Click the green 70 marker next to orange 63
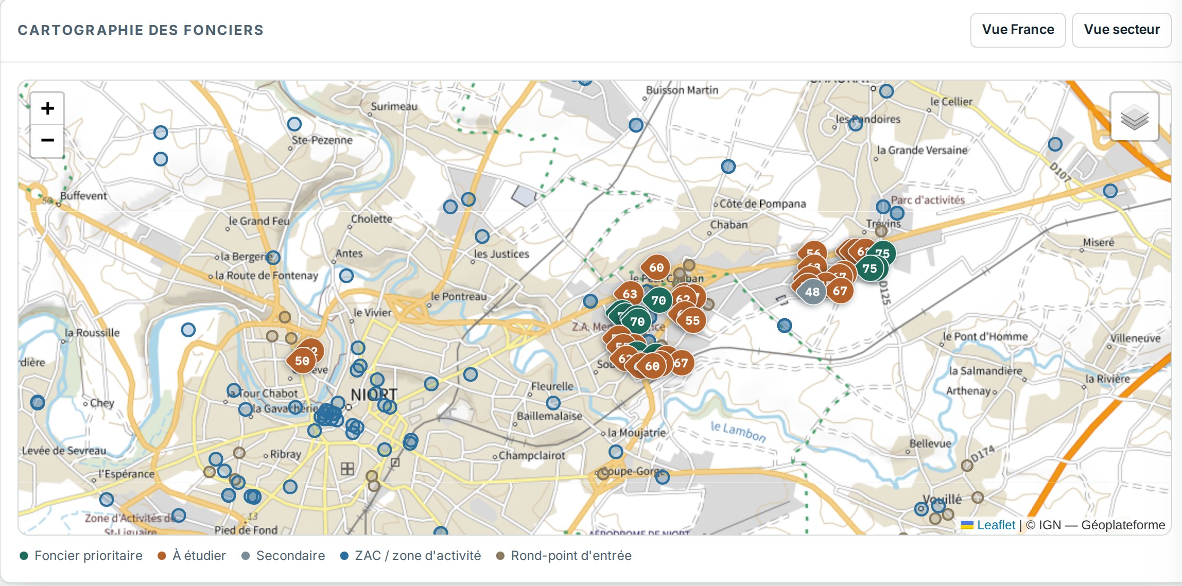1182x586 pixels. coord(658,300)
